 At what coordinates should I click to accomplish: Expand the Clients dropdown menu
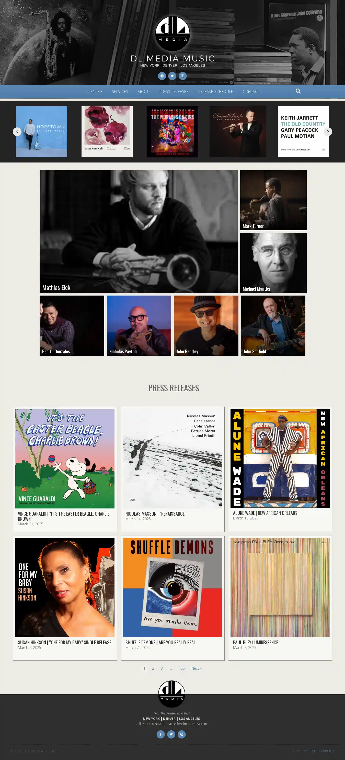click(x=94, y=91)
